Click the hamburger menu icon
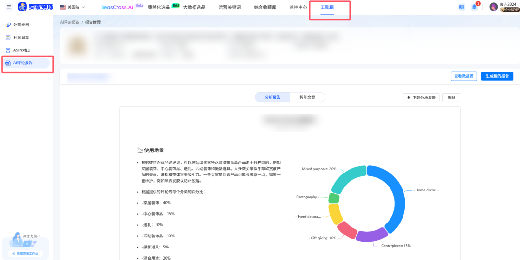520x260 pixels. coord(9,7)
